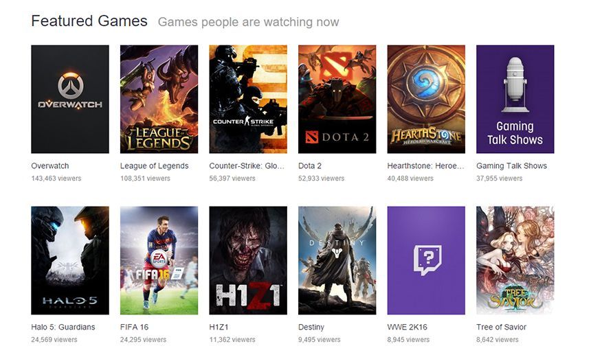Select the Tree of Savior title text
Viewport: 591px width, 357px height.
(501, 327)
